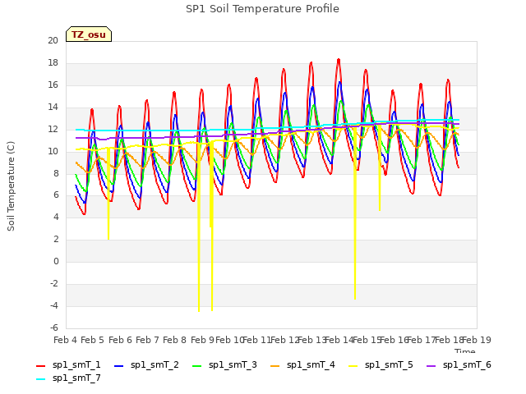This screenshot has height=394, width=526.
Task: Click the Soil Temperature (C) axis label
Action: coord(11,186)
